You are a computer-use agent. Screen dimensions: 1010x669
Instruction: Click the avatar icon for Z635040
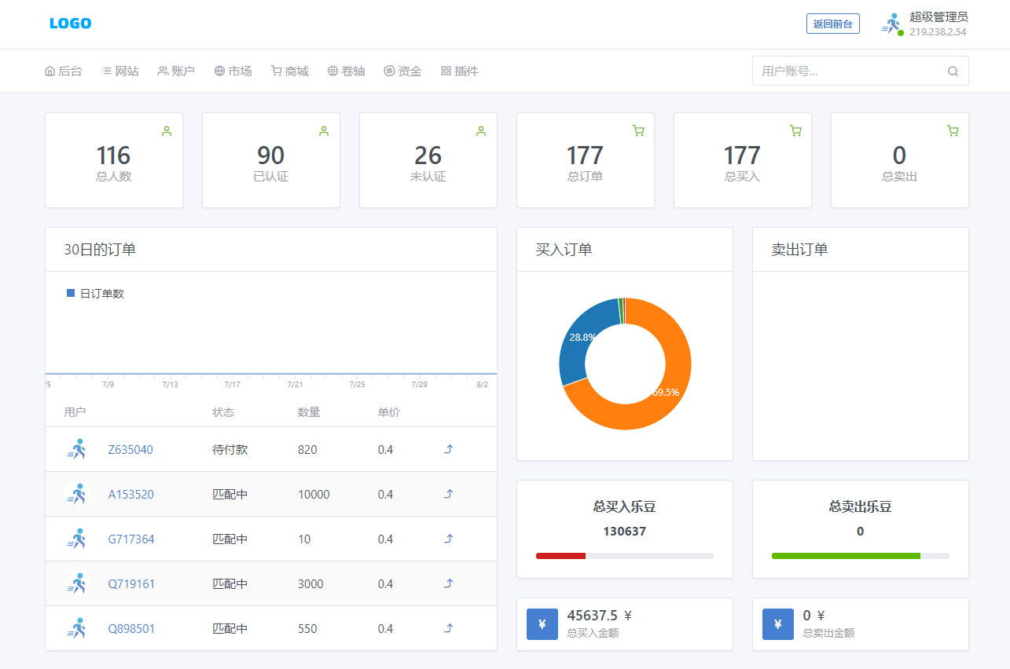(x=77, y=449)
